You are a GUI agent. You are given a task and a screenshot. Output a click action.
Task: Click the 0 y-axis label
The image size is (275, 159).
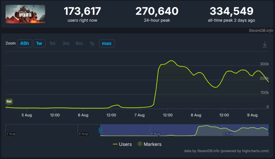coord(267,107)
